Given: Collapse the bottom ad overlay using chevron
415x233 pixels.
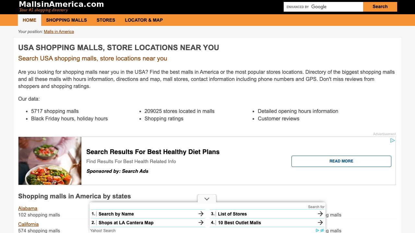Looking at the screenshot, I should click(207, 199).
